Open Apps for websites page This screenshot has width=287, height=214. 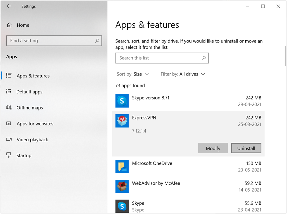tap(35, 124)
